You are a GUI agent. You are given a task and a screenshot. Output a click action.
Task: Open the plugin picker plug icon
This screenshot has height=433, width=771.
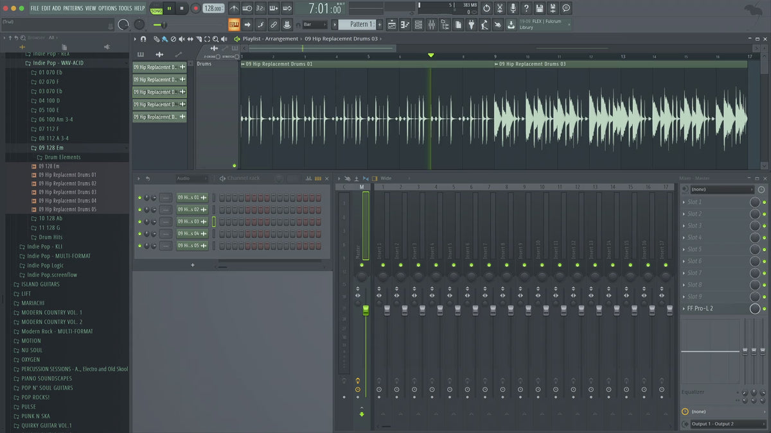tap(471, 24)
